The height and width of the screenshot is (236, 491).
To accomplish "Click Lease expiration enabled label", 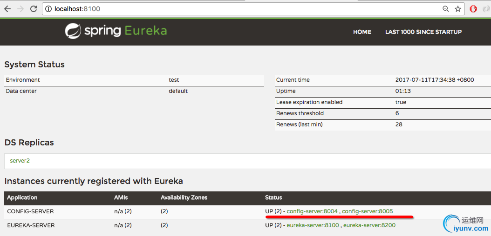I will (309, 102).
